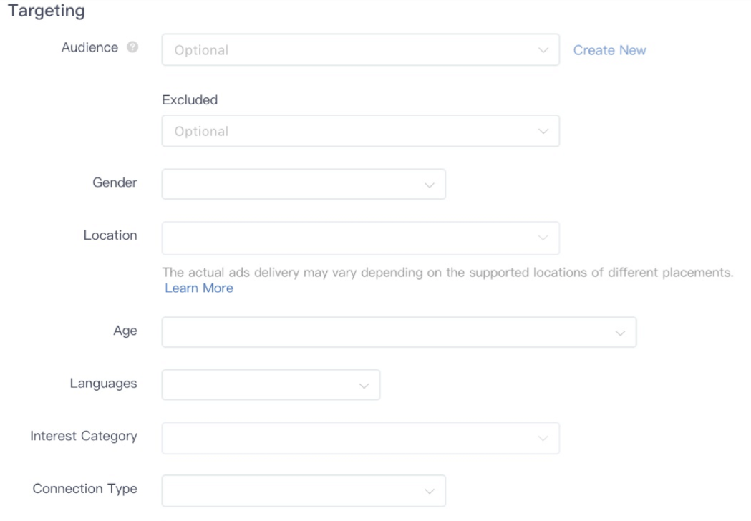This screenshot has height=521, width=751.
Task: Click the Age dropdown chevron arrow
Action: click(620, 333)
